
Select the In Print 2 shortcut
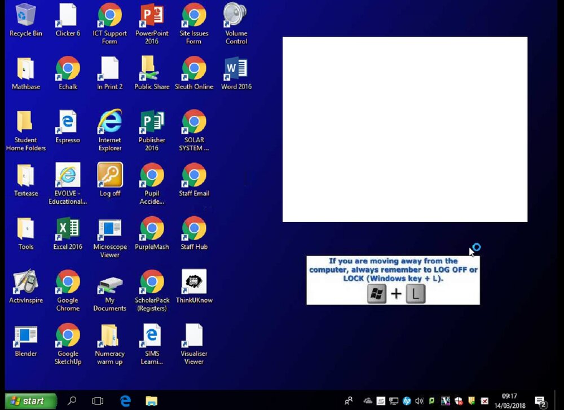pyautogui.click(x=110, y=73)
